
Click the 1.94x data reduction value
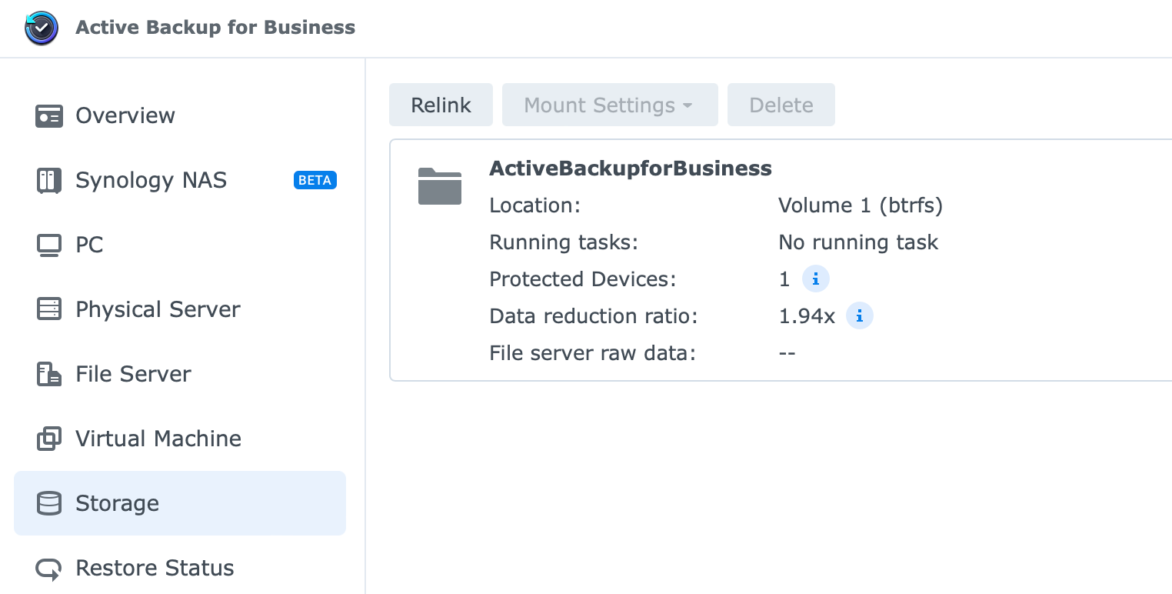coord(807,316)
